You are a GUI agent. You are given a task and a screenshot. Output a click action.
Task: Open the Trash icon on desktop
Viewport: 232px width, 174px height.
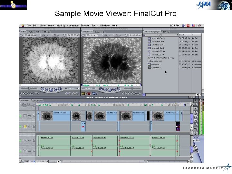coord(196,149)
